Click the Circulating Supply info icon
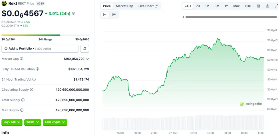This screenshot has width=278, height=135. (32, 90)
